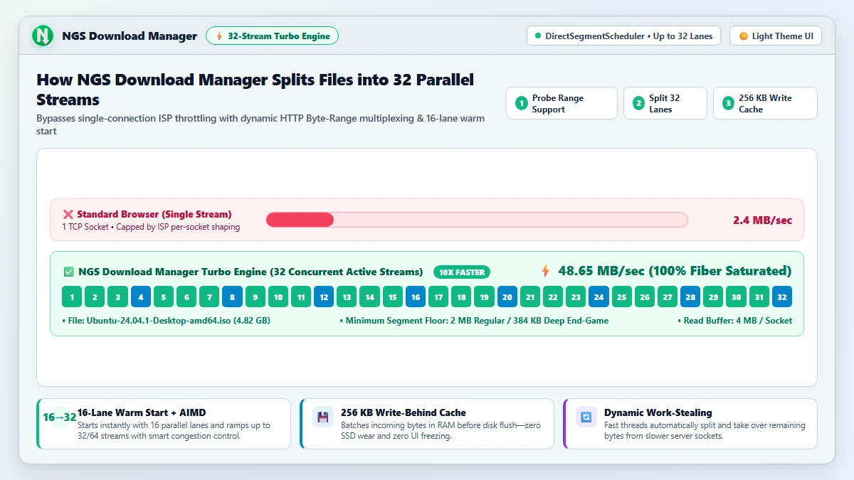The image size is (854, 480).
Task: Select the 256 KB Write Cache step
Action: [x=765, y=103]
